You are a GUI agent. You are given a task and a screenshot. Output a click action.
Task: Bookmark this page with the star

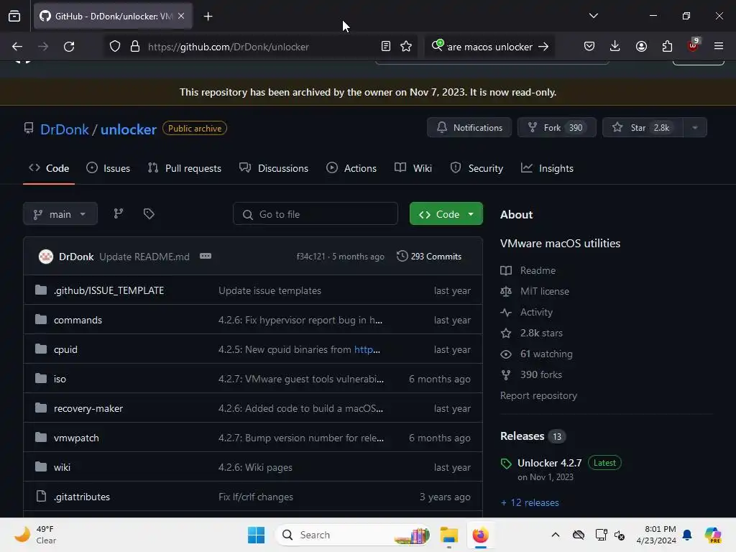(x=406, y=47)
